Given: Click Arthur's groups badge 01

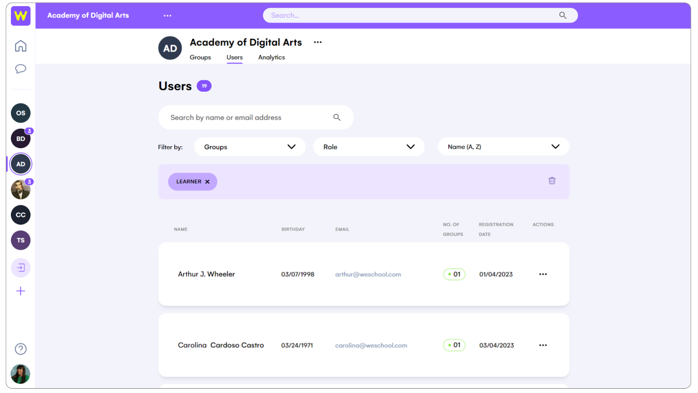Looking at the screenshot, I should 454,274.
